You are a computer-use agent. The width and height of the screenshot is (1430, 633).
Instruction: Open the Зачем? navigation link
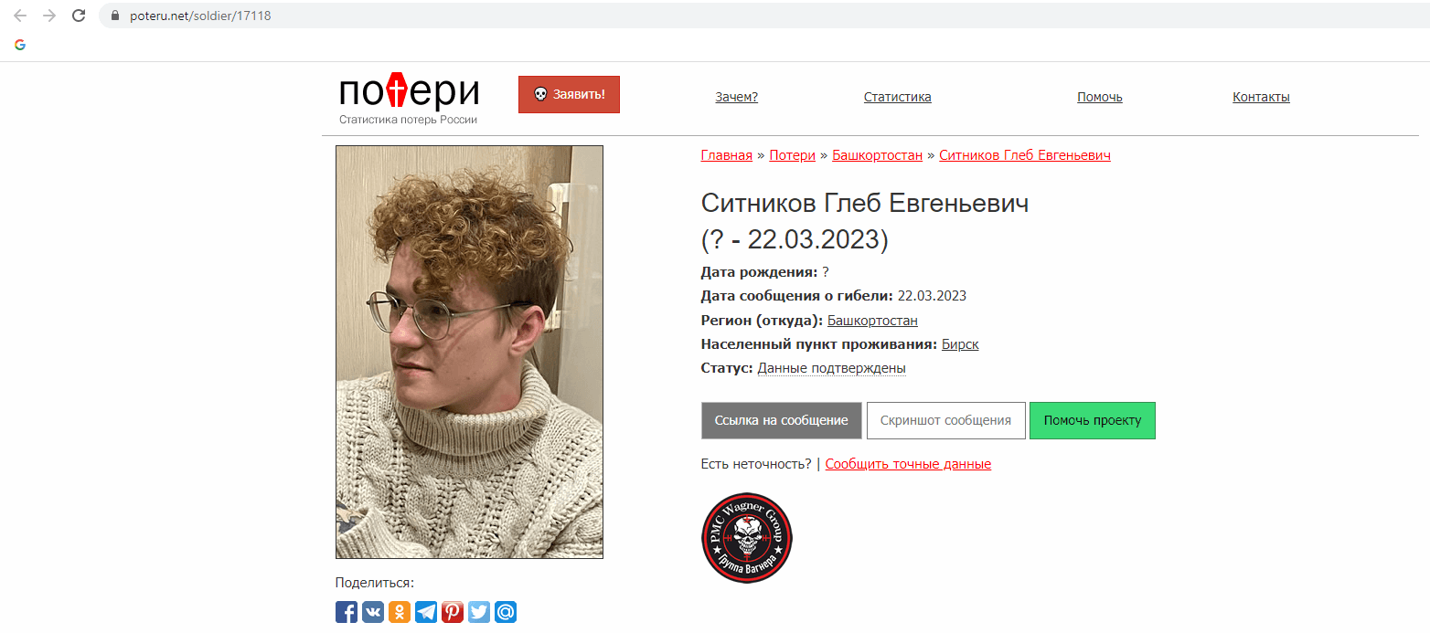click(737, 97)
